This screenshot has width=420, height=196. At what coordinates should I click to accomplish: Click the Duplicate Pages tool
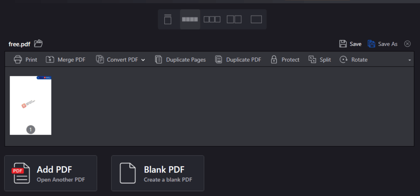click(180, 60)
